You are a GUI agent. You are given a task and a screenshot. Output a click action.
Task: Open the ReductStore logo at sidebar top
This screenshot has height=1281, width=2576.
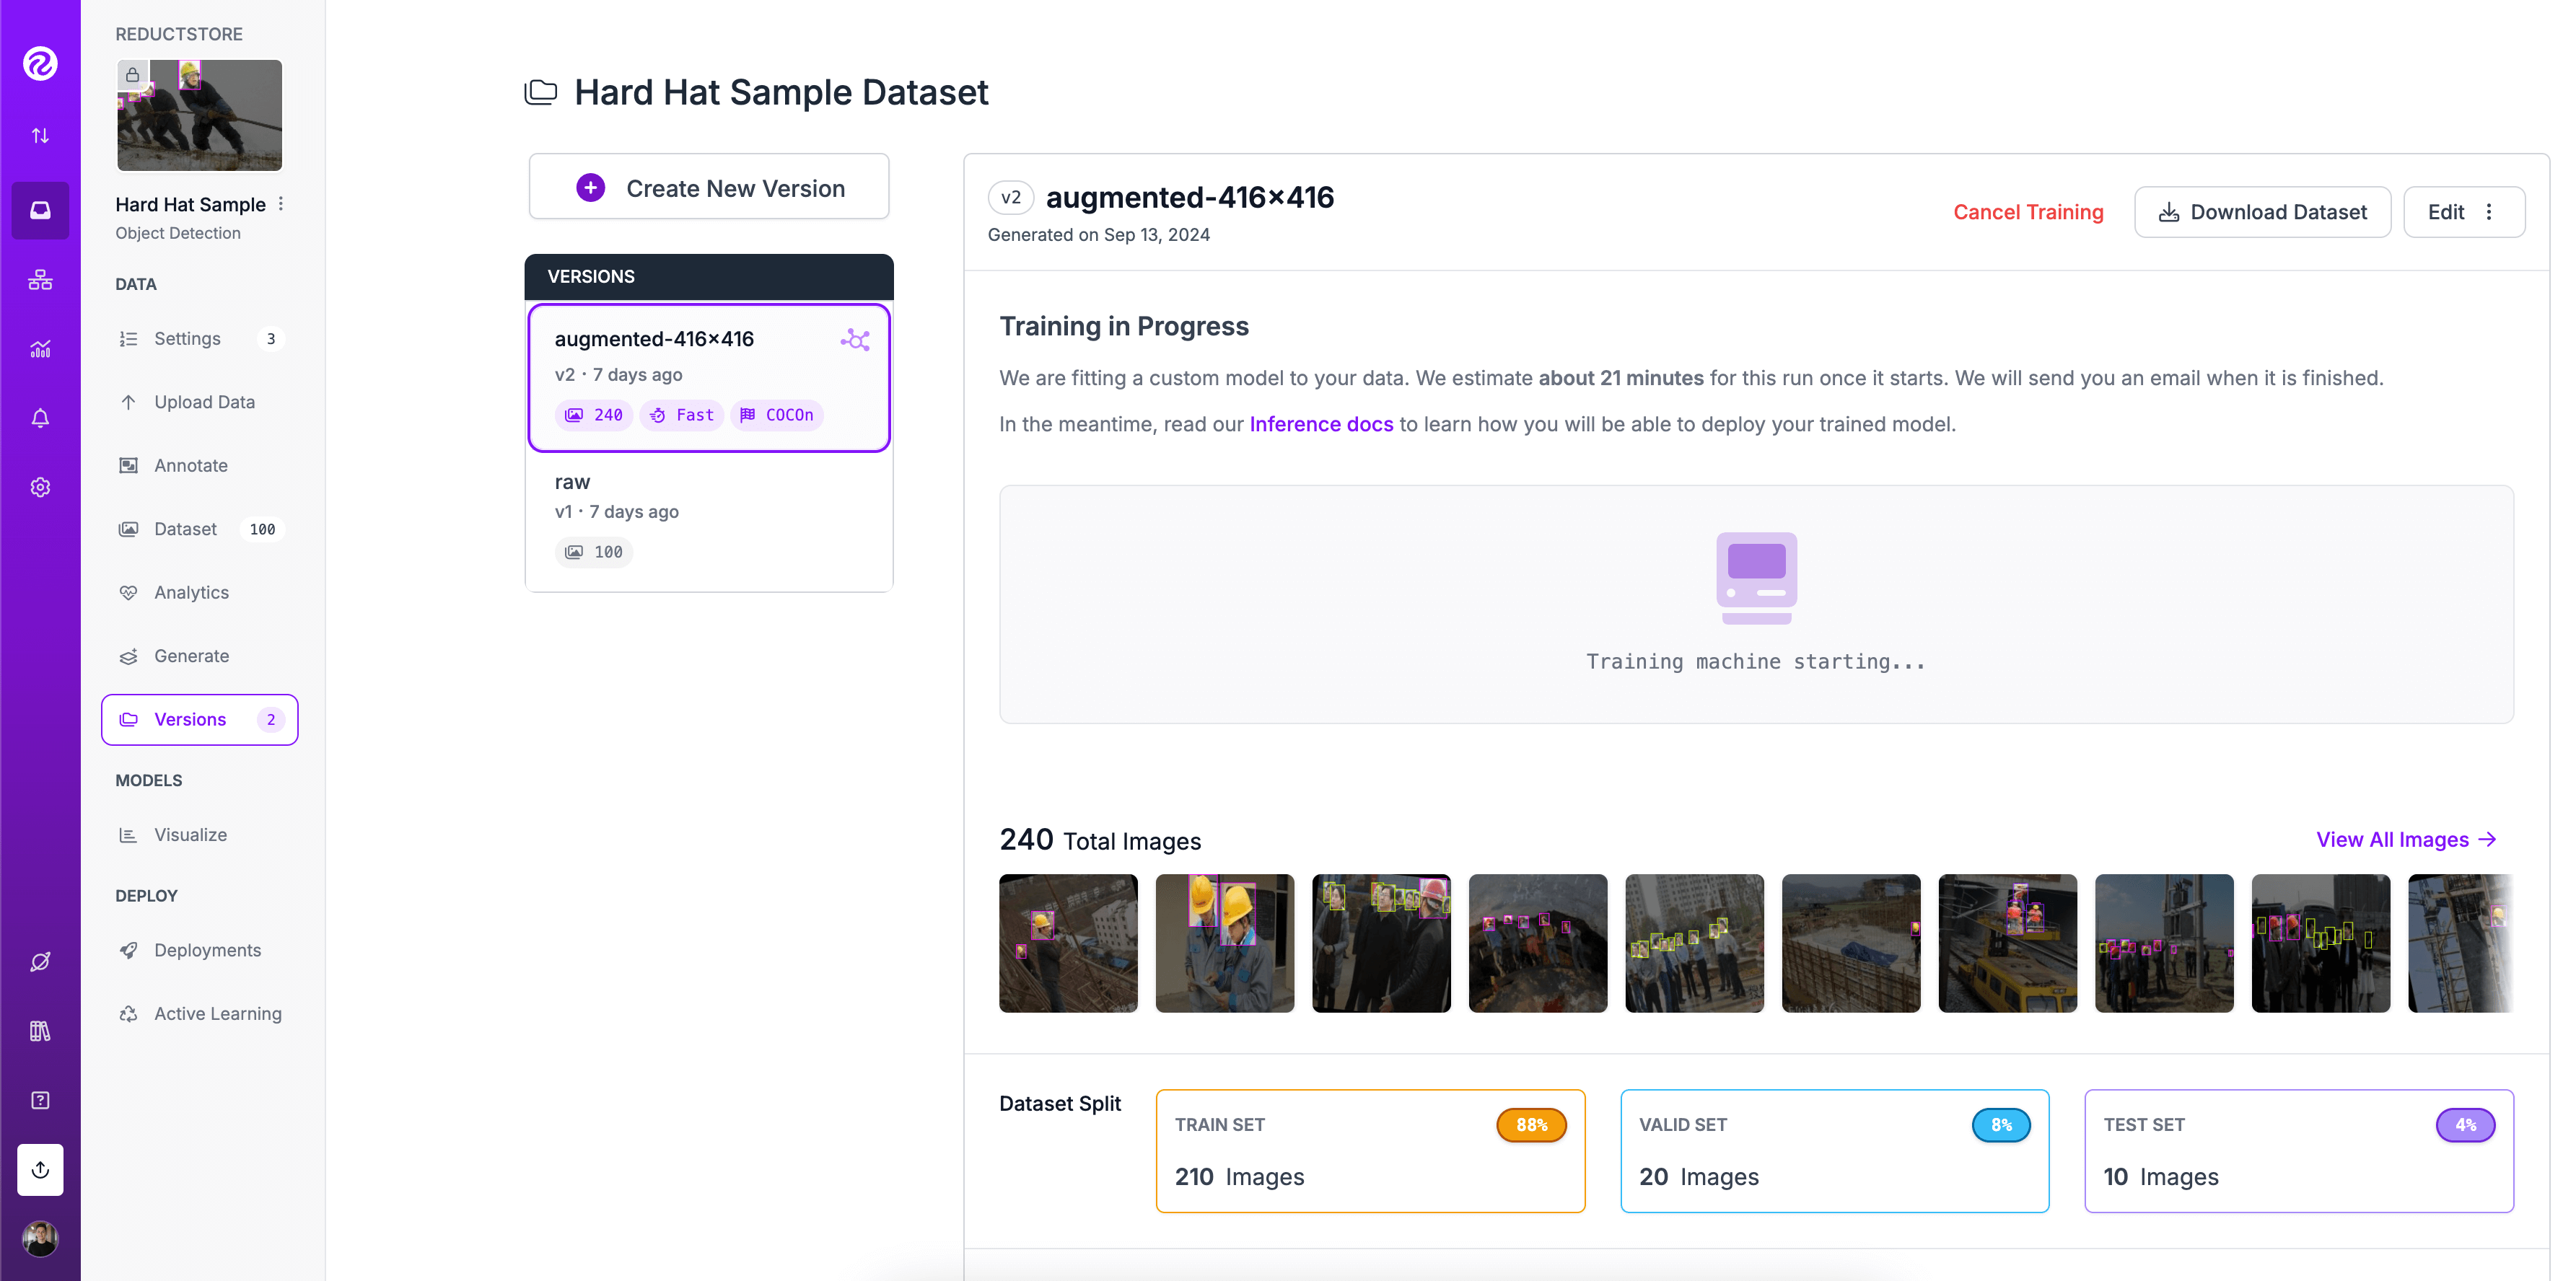coord(40,63)
